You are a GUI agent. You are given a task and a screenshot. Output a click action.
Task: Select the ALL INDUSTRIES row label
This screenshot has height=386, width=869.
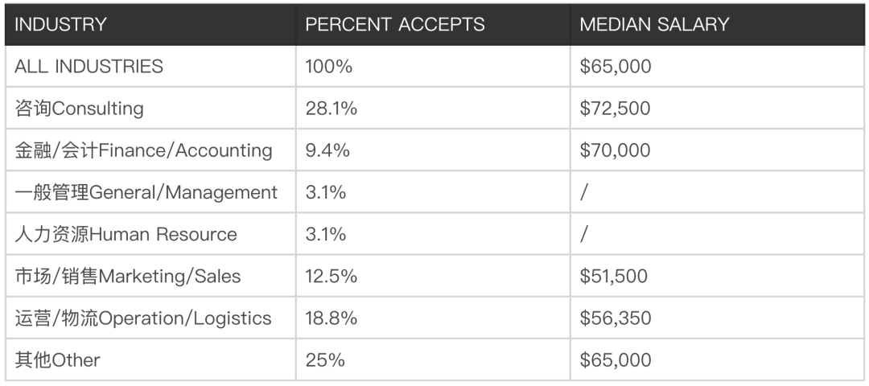[x=89, y=66]
